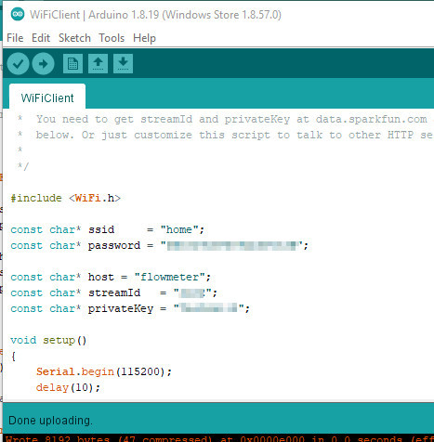Click the "streamId" variable name
This screenshot has height=442, width=434.
point(114,292)
